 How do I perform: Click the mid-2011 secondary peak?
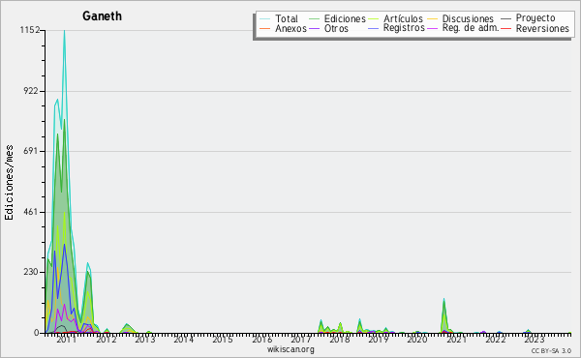click(88, 264)
